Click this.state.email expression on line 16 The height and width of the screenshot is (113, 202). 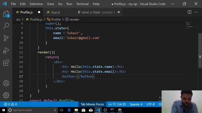[x=98, y=72]
